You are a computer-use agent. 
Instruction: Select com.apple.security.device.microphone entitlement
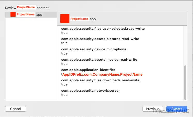tap(94, 49)
